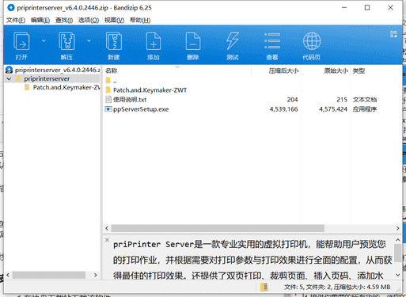The image size is (406, 297).
Task: Click the folder icon beside Patch.and.Keymaker-ZWT in the list
Action: pos(108,90)
